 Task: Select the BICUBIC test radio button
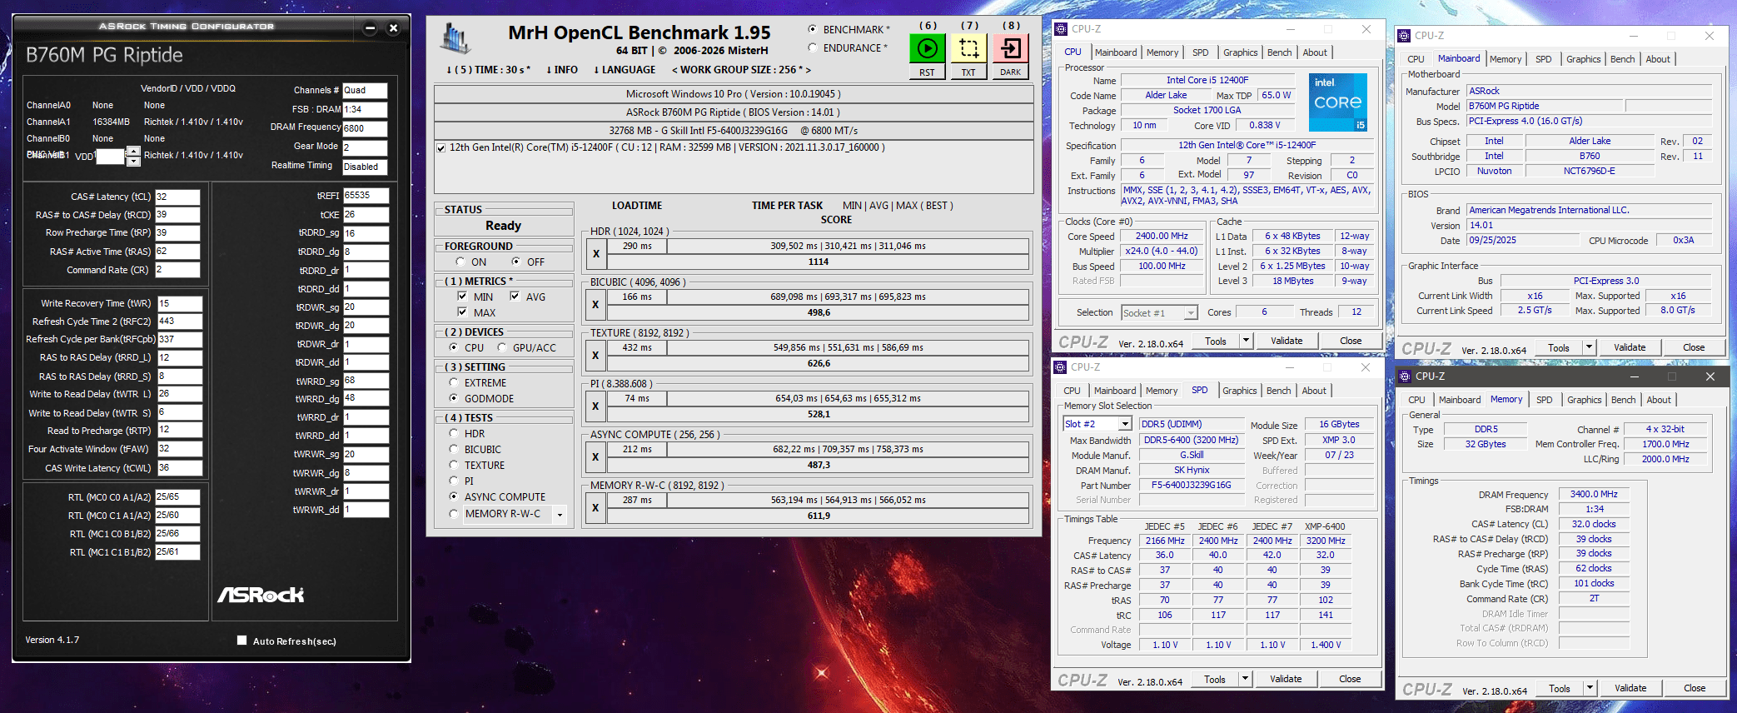454,449
